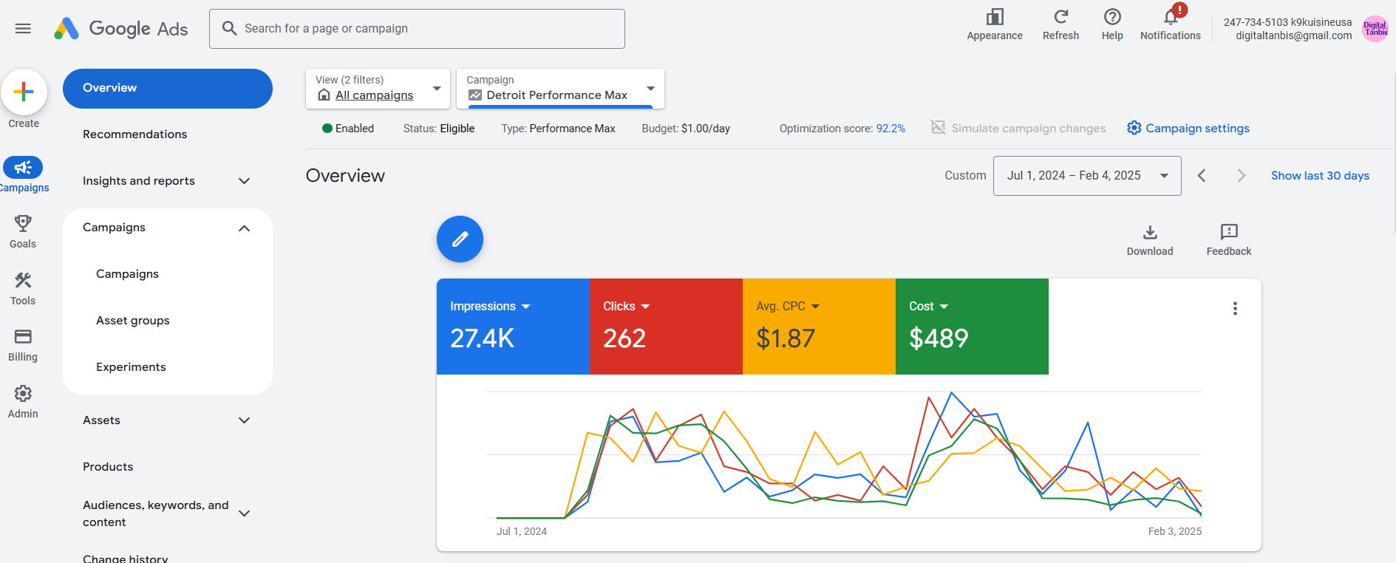Collapse the Campaigns section
The height and width of the screenshot is (563, 1396).
(x=244, y=228)
